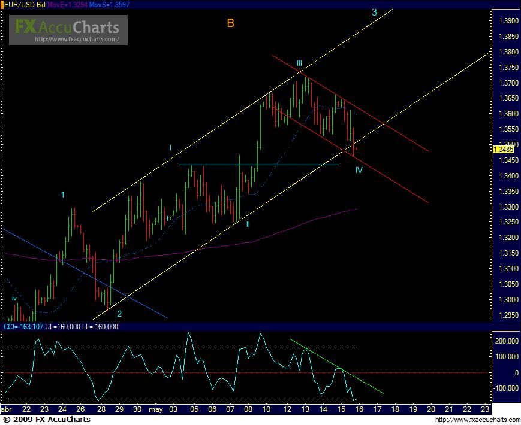Click the wave II label near the channel
This screenshot has height=425, width=521.
click(248, 224)
